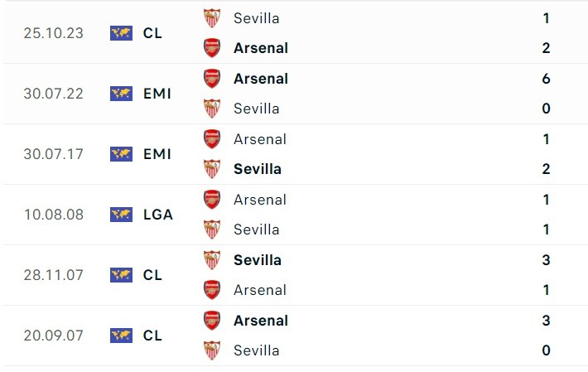Image resolution: width=588 pixels, height=372 pixels.
Task: Select Sevilla's score of 3 in 28.11.07 match
Action: coord(546,260)
